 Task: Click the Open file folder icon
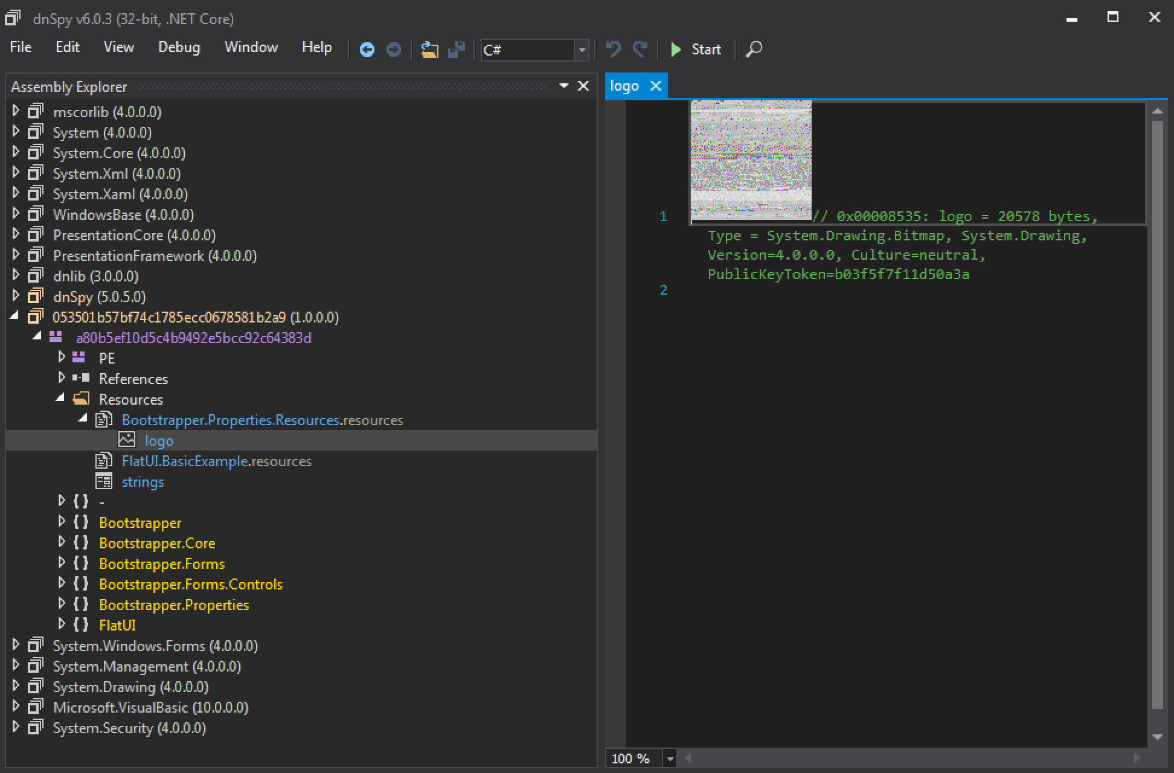[429, 50]
